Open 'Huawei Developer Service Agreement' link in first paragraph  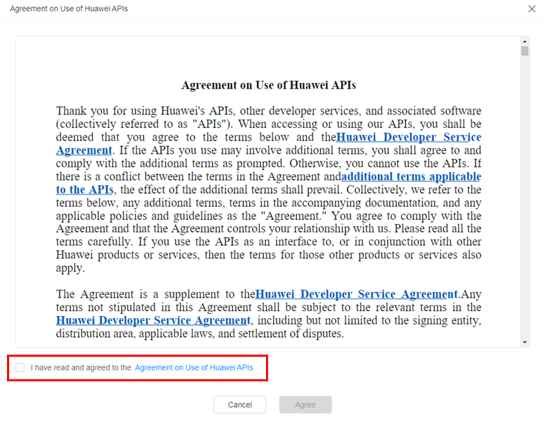409,137
